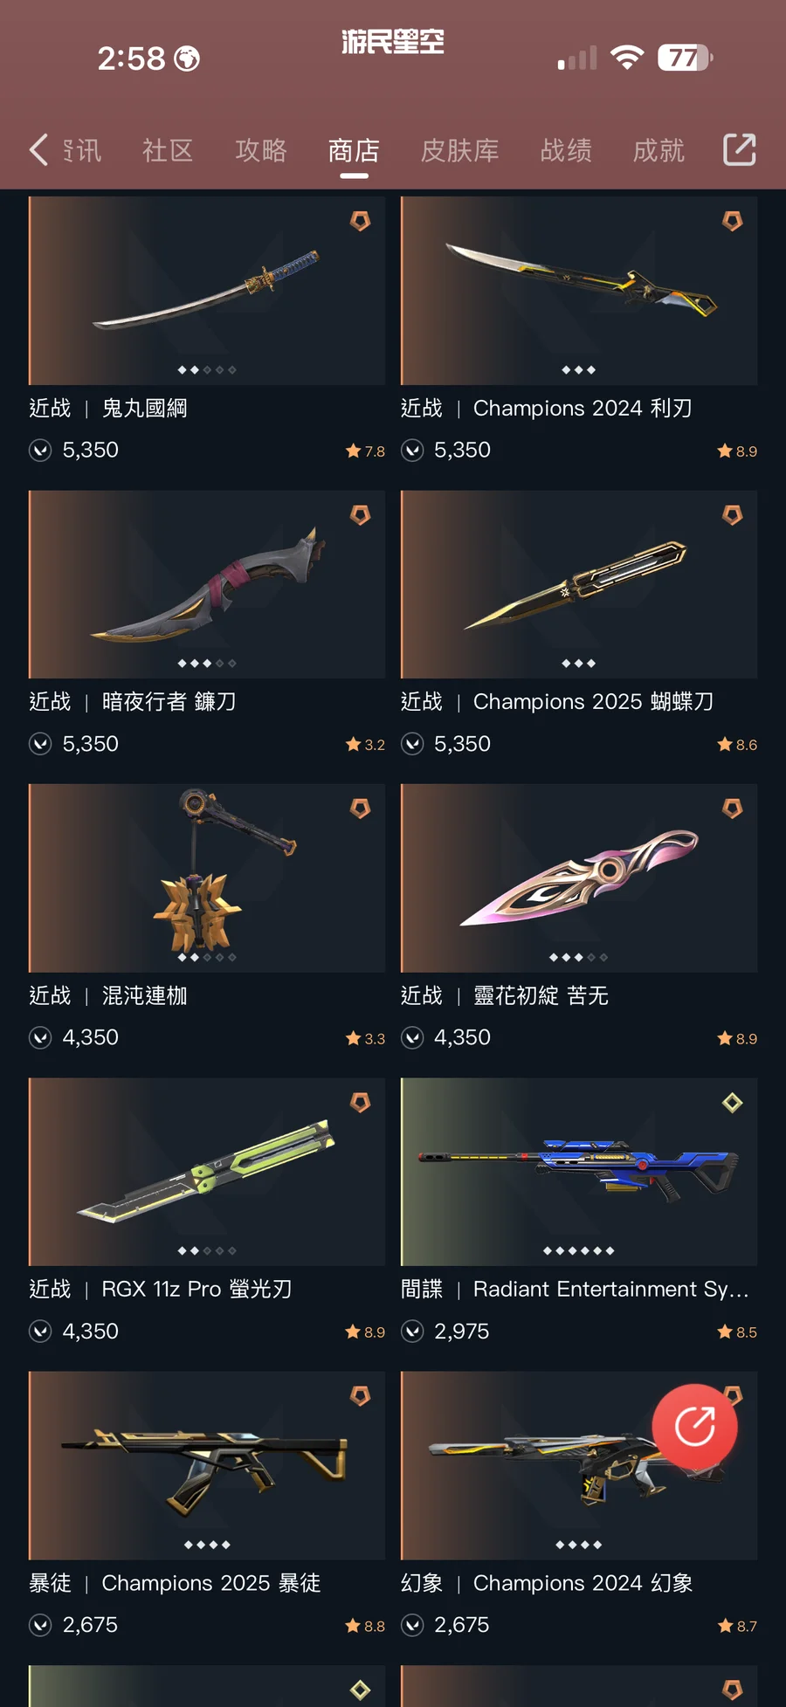Screen dimensions: 786x1707
Task: Tap the back arrow icon
Action: click(x=38, y=150)
